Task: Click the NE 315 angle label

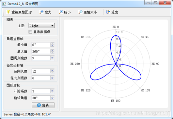Action: 86,37
